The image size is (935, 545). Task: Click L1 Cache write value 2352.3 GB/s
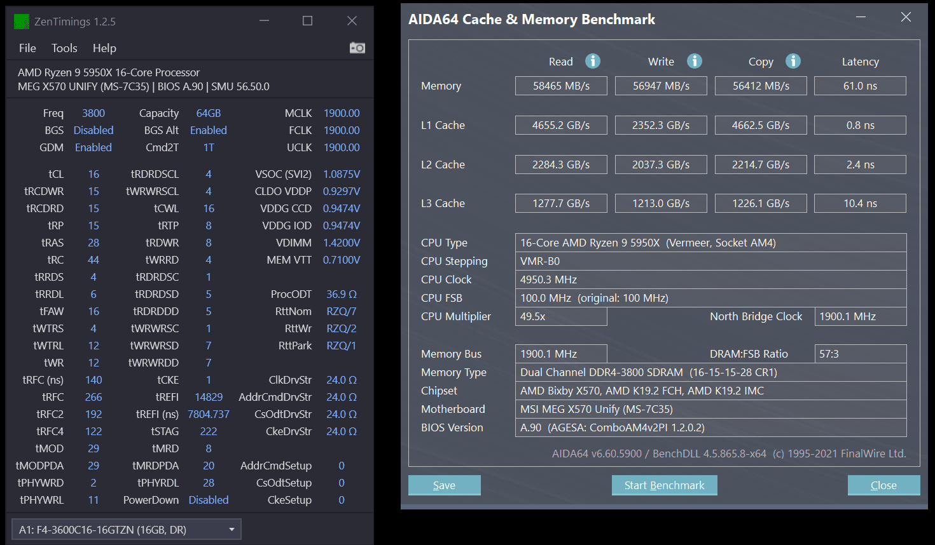click(661, 125)
